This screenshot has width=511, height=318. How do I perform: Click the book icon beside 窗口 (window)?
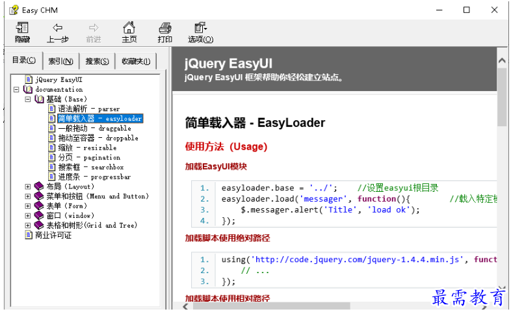39,215
